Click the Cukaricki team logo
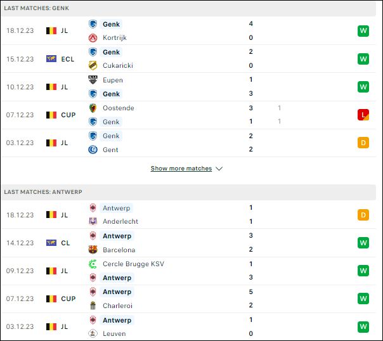This screenshot has width=383, height=341. coord(93,65)
